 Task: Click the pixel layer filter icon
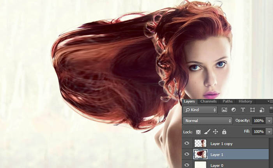224,110
